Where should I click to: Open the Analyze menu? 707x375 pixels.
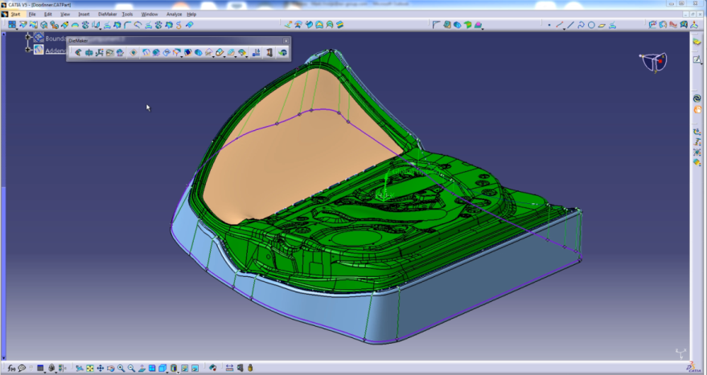click(x=174, y=14)
